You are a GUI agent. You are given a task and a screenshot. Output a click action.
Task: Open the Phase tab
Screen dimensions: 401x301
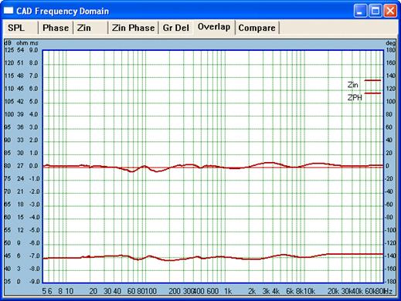click(56, 28)
